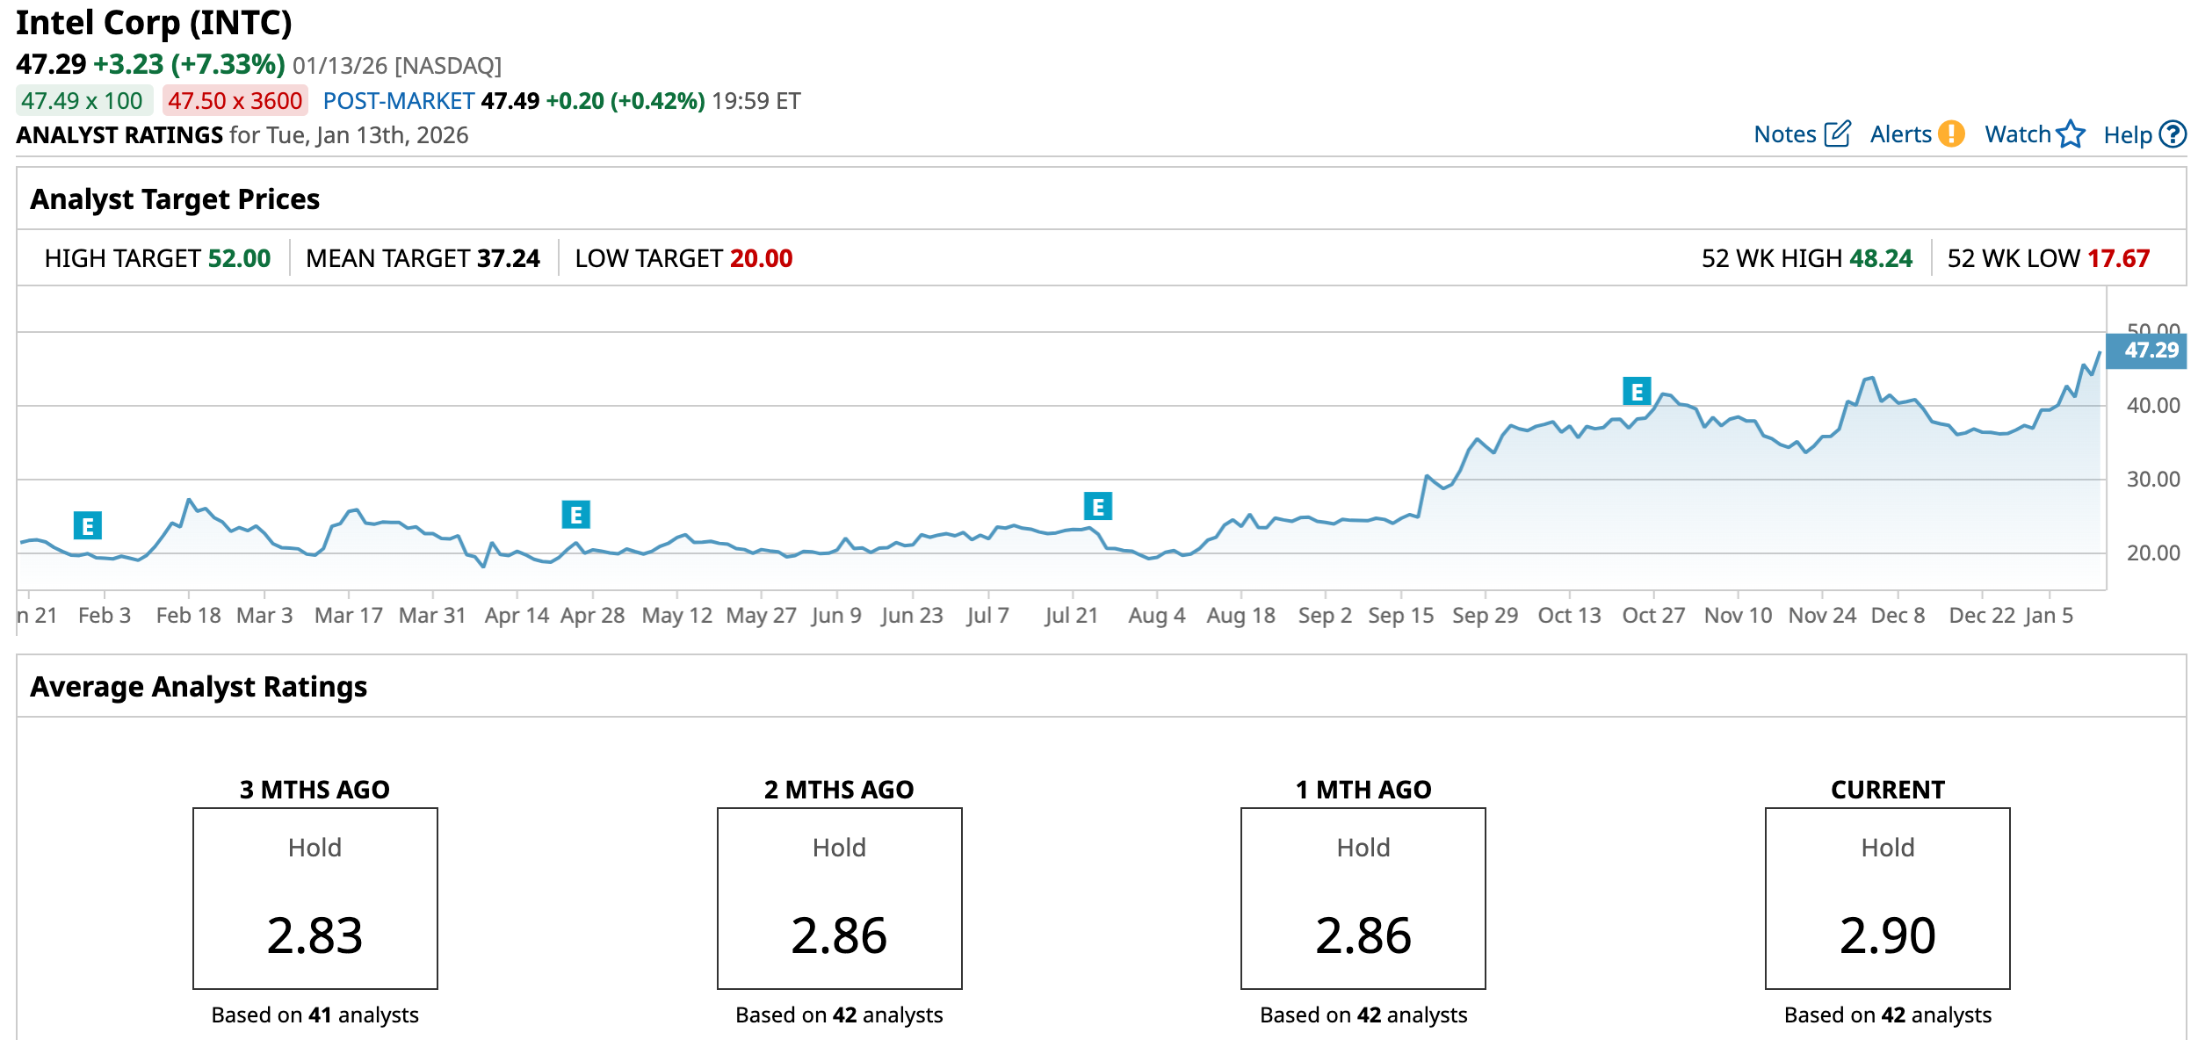Click the earnings E marker near Jul 21
This screenshot has height=1040, width=2198.
tap(1097, 506)
